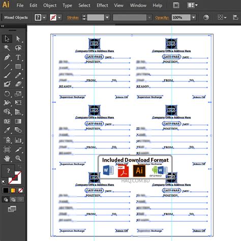This screenshot has height=241, width=241.
Task: Select the Selection (black arrow) tool
Action: (x=7, y=39)
